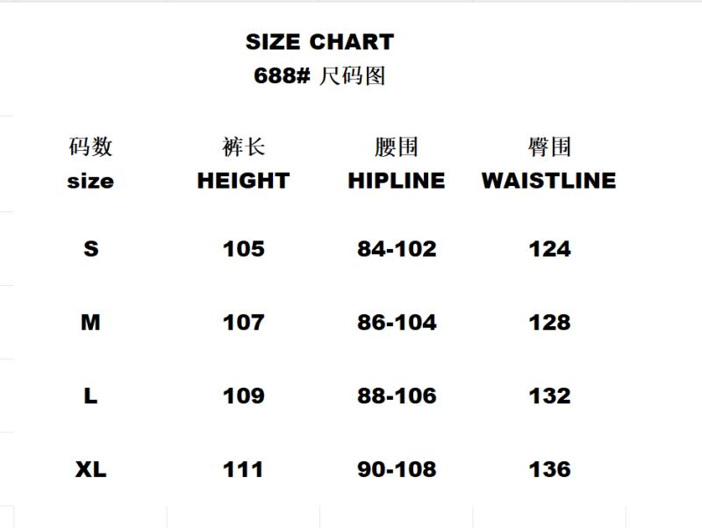
Task: Click the SIZE CHART title
Action: pyautogui.click(x=319, y=42)
